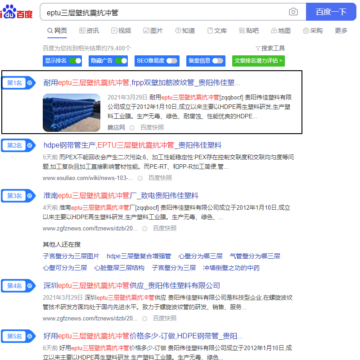The height and width of the screenshot is (360, 360).
Task: Enable SEO难易度 switch
Action: (172, 61)
